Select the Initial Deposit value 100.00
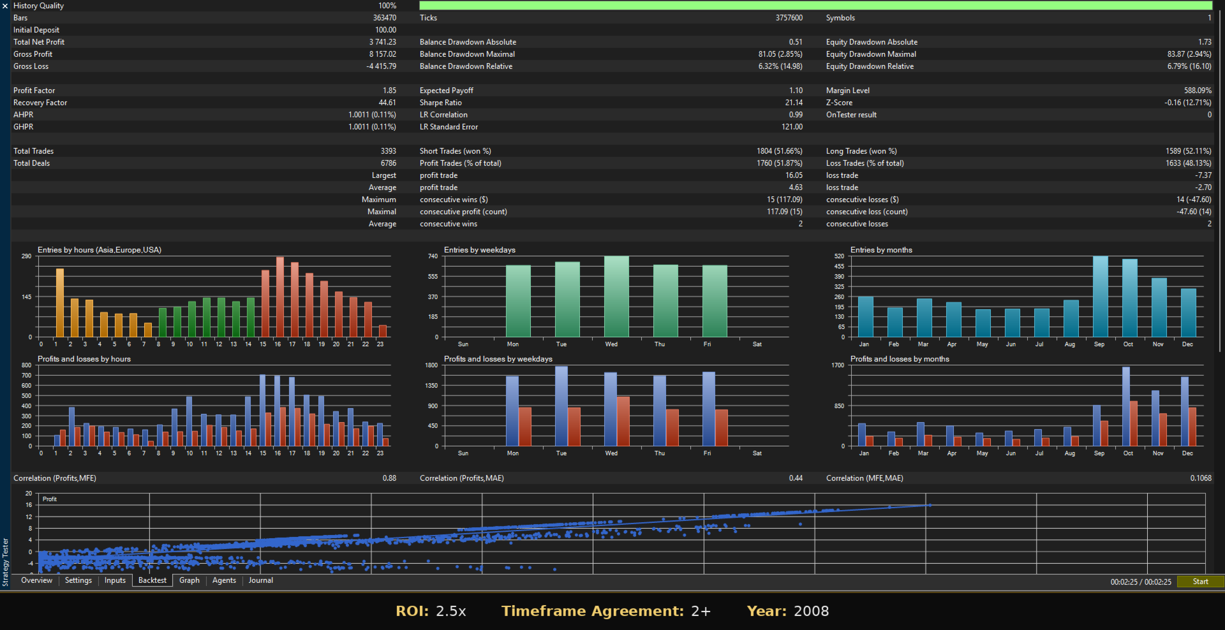This screenshot has height=630, width=1225. click(x=385, y=30)
